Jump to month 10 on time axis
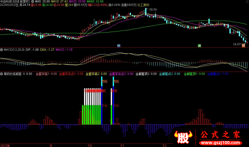 pyautogui.click(x=90, y=145)
